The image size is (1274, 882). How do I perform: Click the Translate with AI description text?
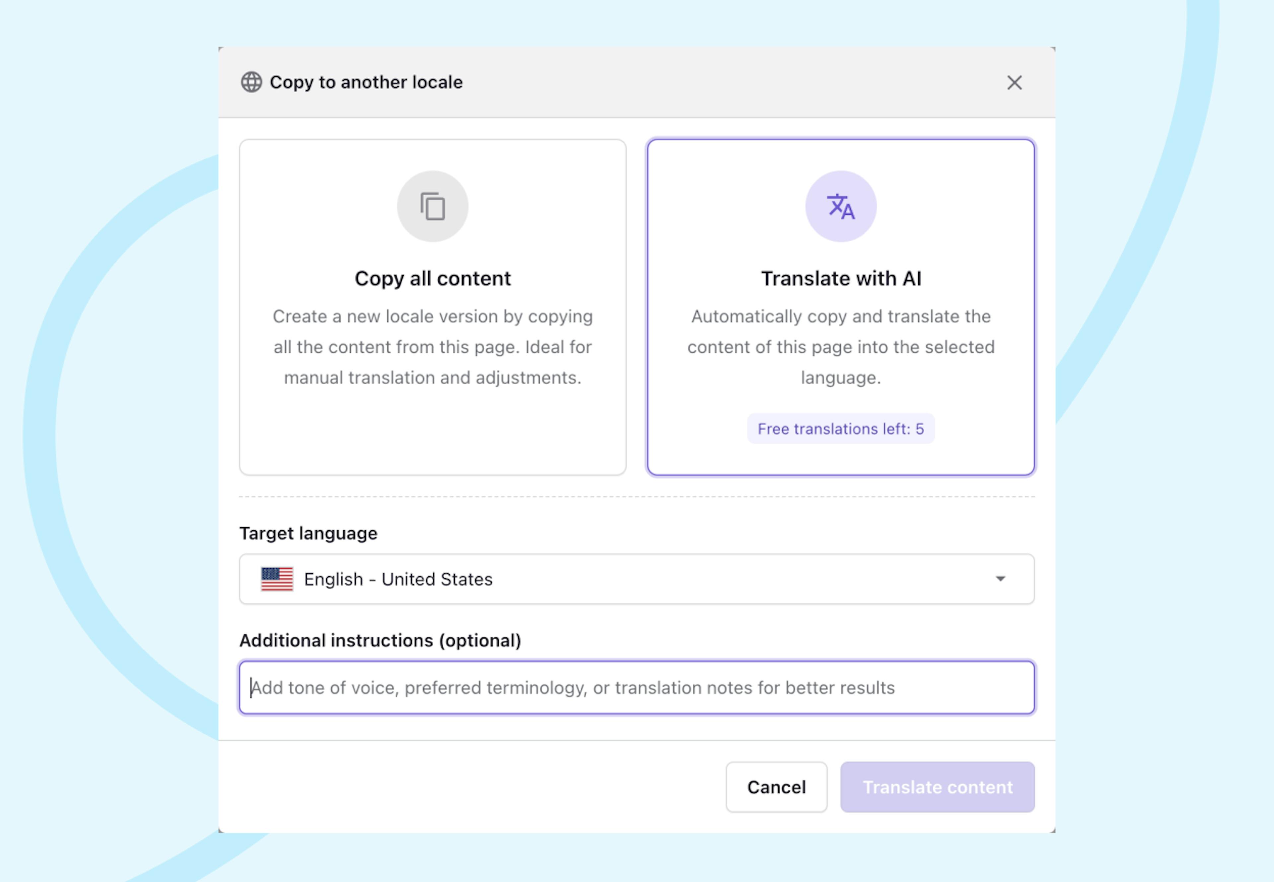pos(841,347)
